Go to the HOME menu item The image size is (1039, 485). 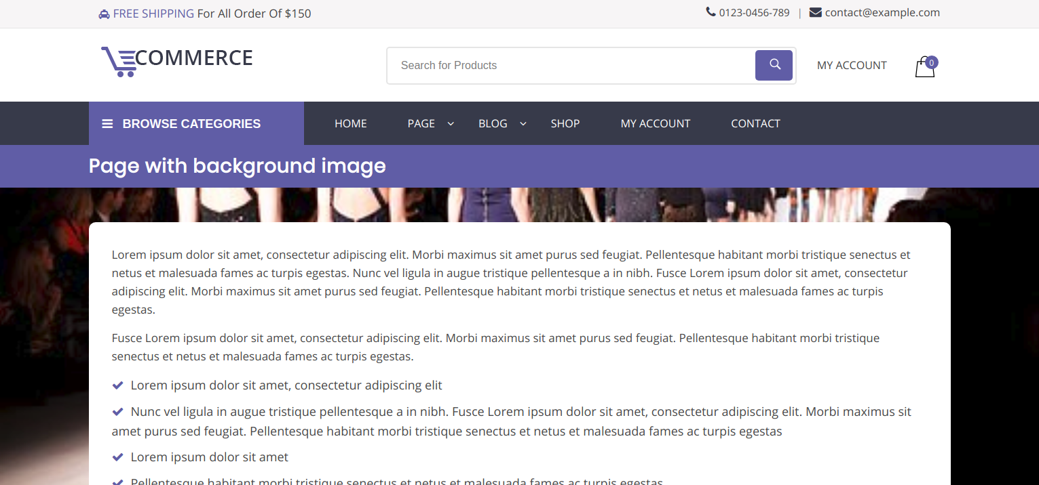(351, 123)
